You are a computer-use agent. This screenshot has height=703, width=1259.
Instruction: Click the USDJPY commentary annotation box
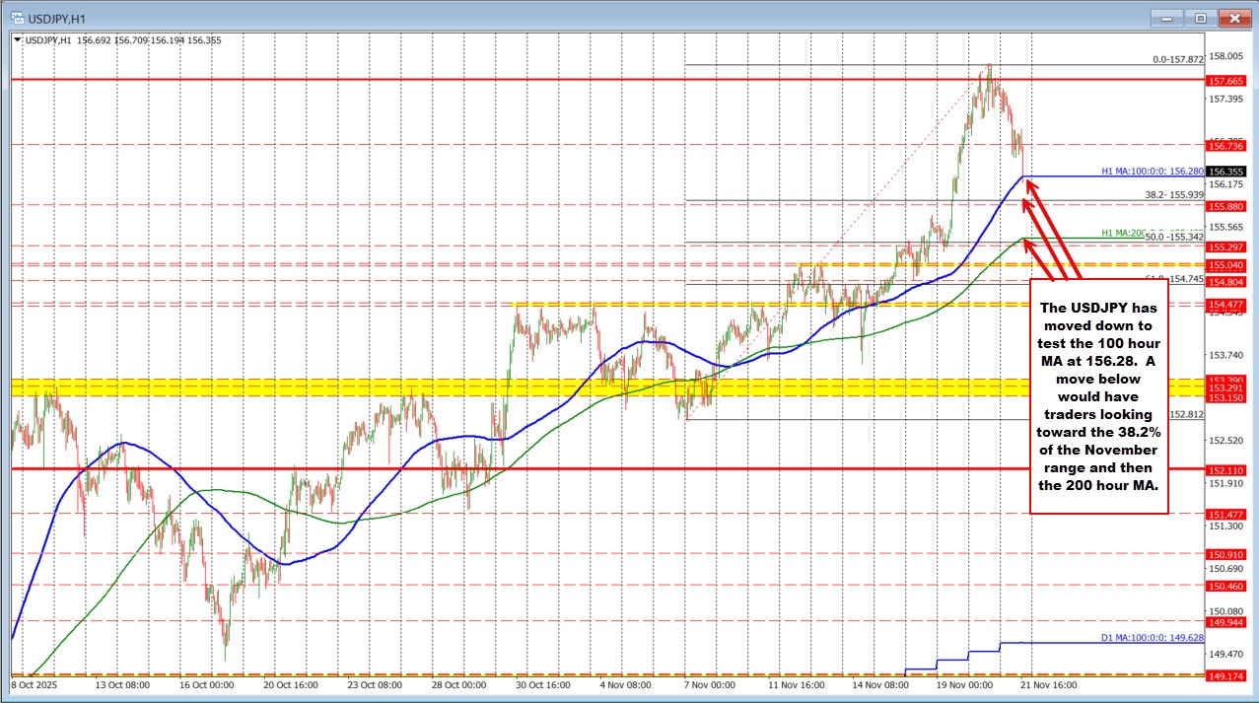click(1099, 394)
